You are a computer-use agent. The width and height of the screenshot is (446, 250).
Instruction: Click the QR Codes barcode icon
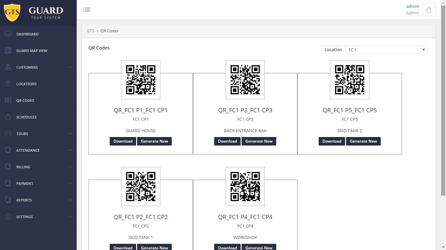tap(8, 101)
